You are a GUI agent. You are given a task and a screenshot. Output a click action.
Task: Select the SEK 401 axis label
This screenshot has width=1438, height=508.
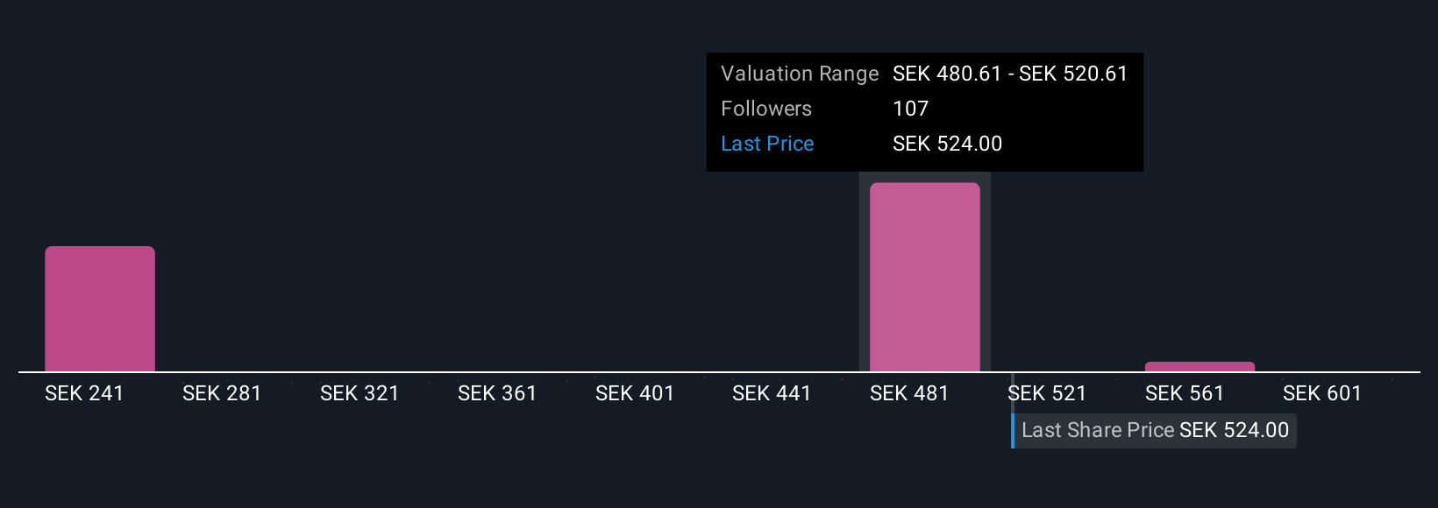pos(635,394)
